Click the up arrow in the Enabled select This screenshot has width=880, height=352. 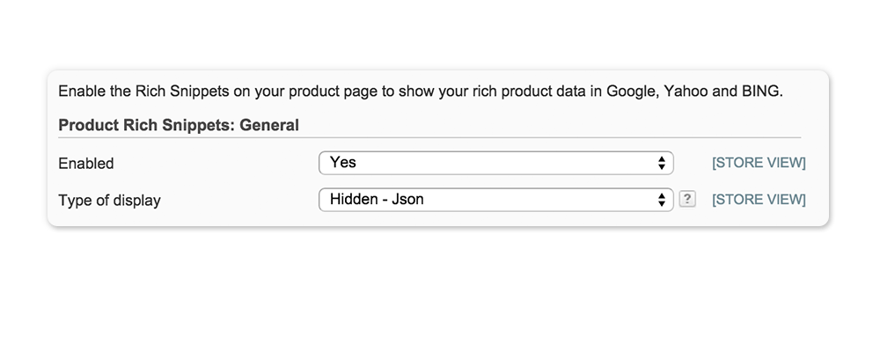click(x=662, y=159)
